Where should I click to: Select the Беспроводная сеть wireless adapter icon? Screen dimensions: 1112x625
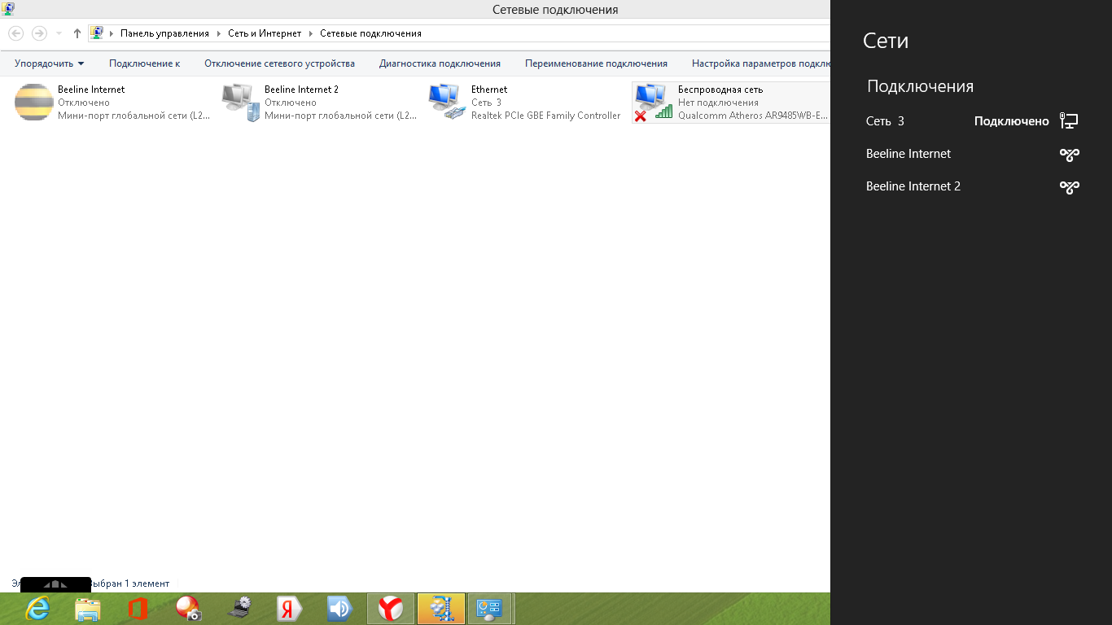pos(654,103)
